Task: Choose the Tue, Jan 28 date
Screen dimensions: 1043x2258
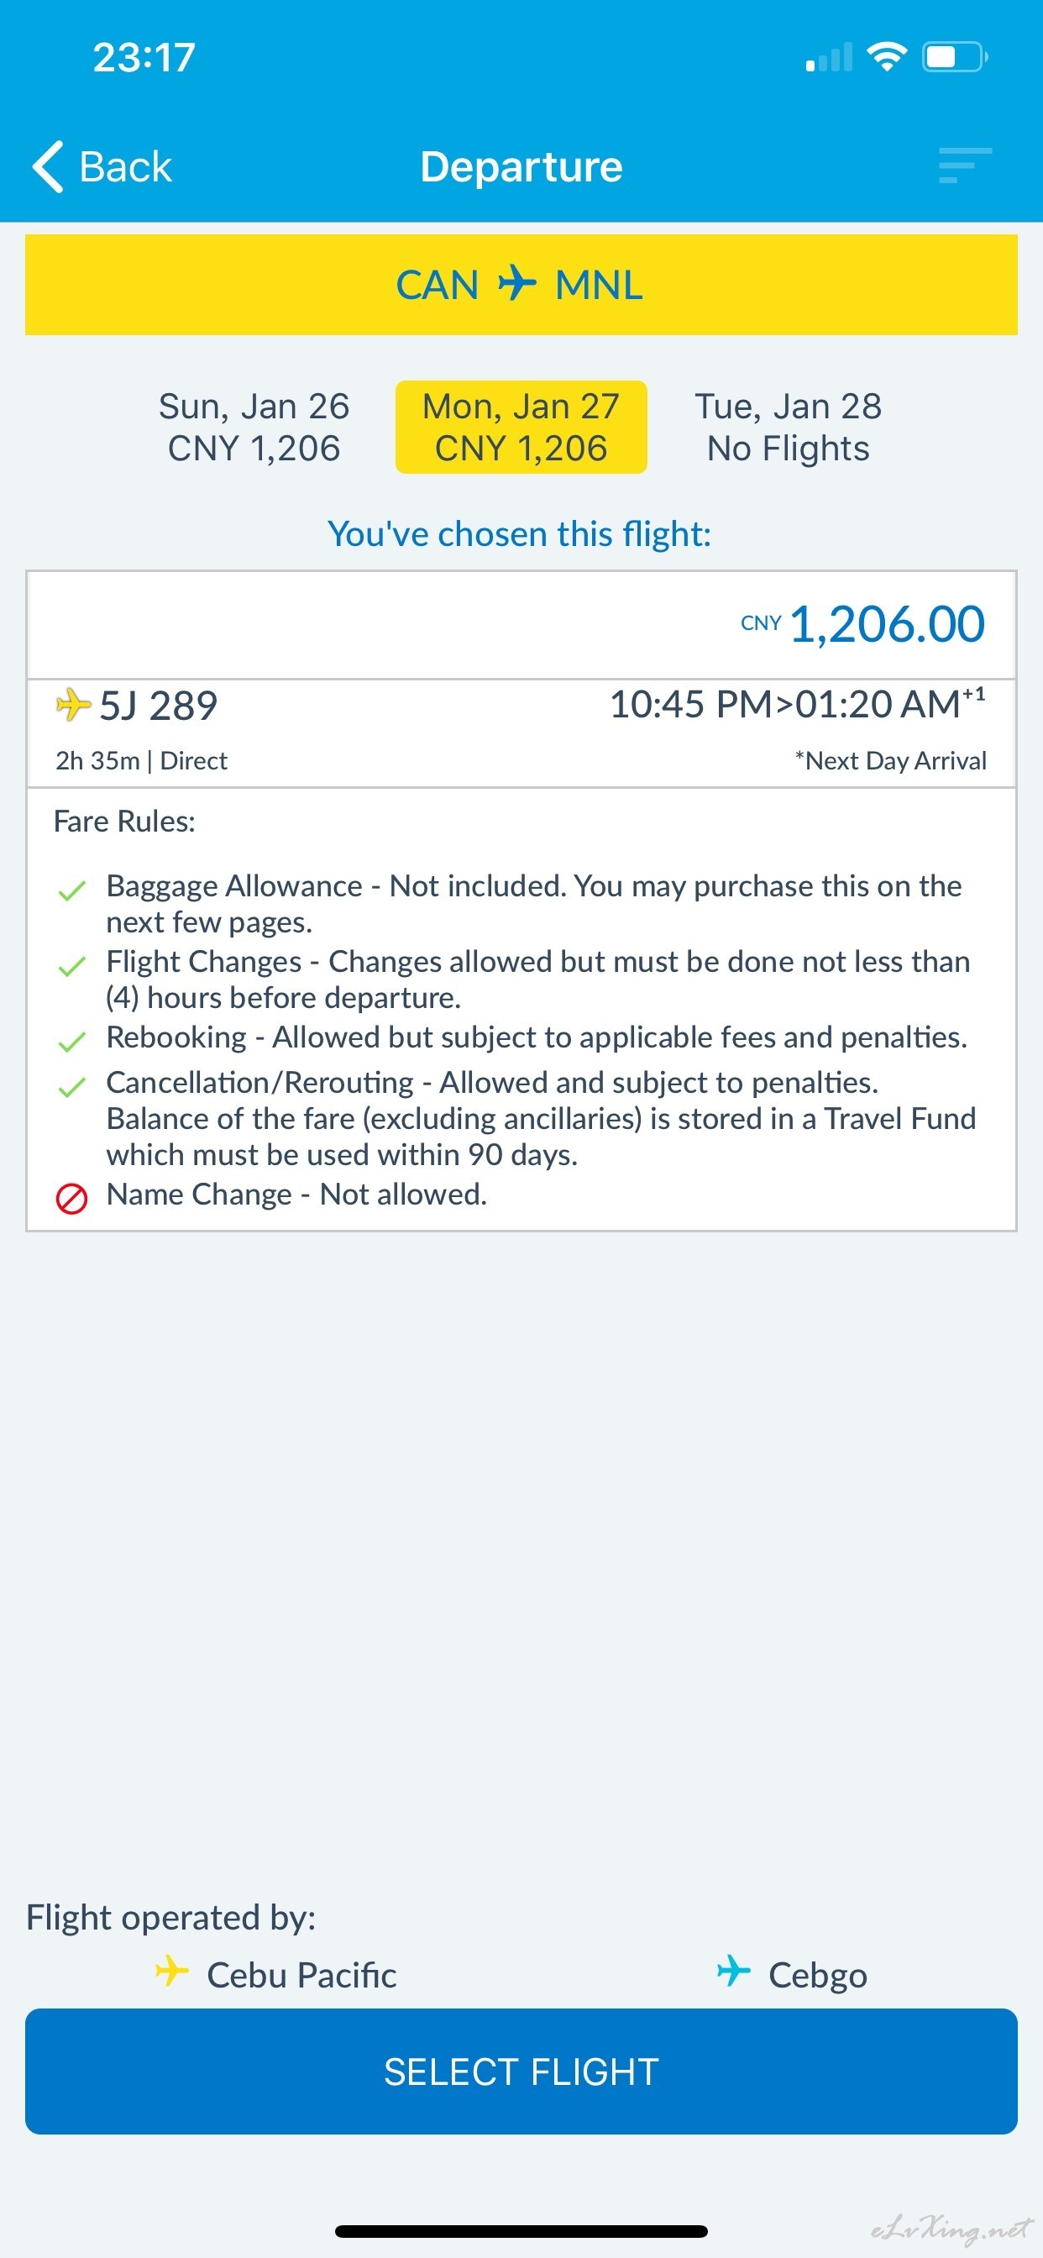Action: pos(788,427)
